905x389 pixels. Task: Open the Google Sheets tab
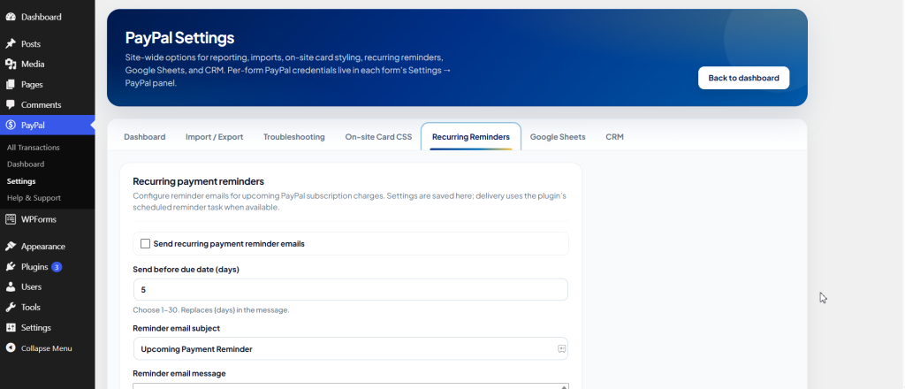coord(558,137)
